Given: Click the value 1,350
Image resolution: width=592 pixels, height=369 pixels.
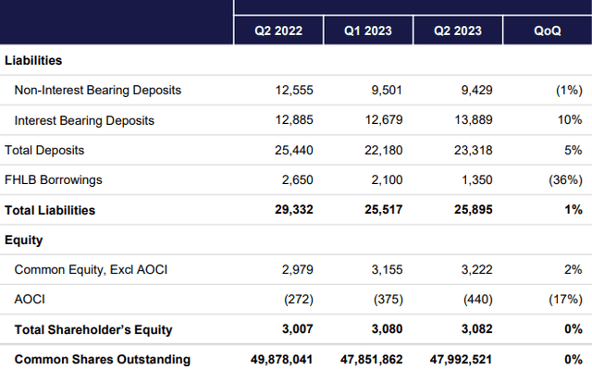Looking at the screenshot, I should (477, 180).
